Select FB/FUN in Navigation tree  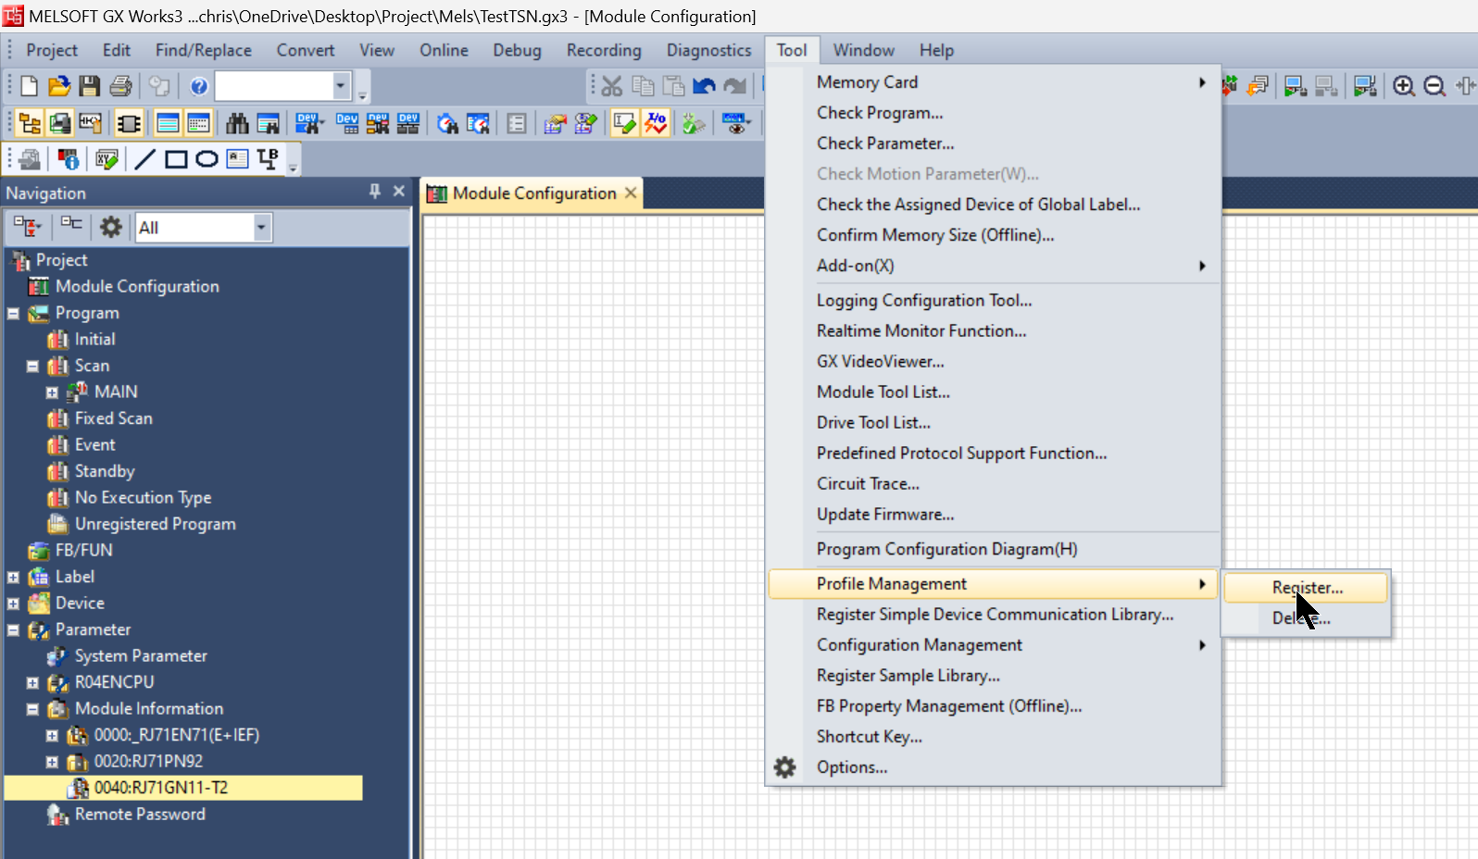click(x=83, y=551)
